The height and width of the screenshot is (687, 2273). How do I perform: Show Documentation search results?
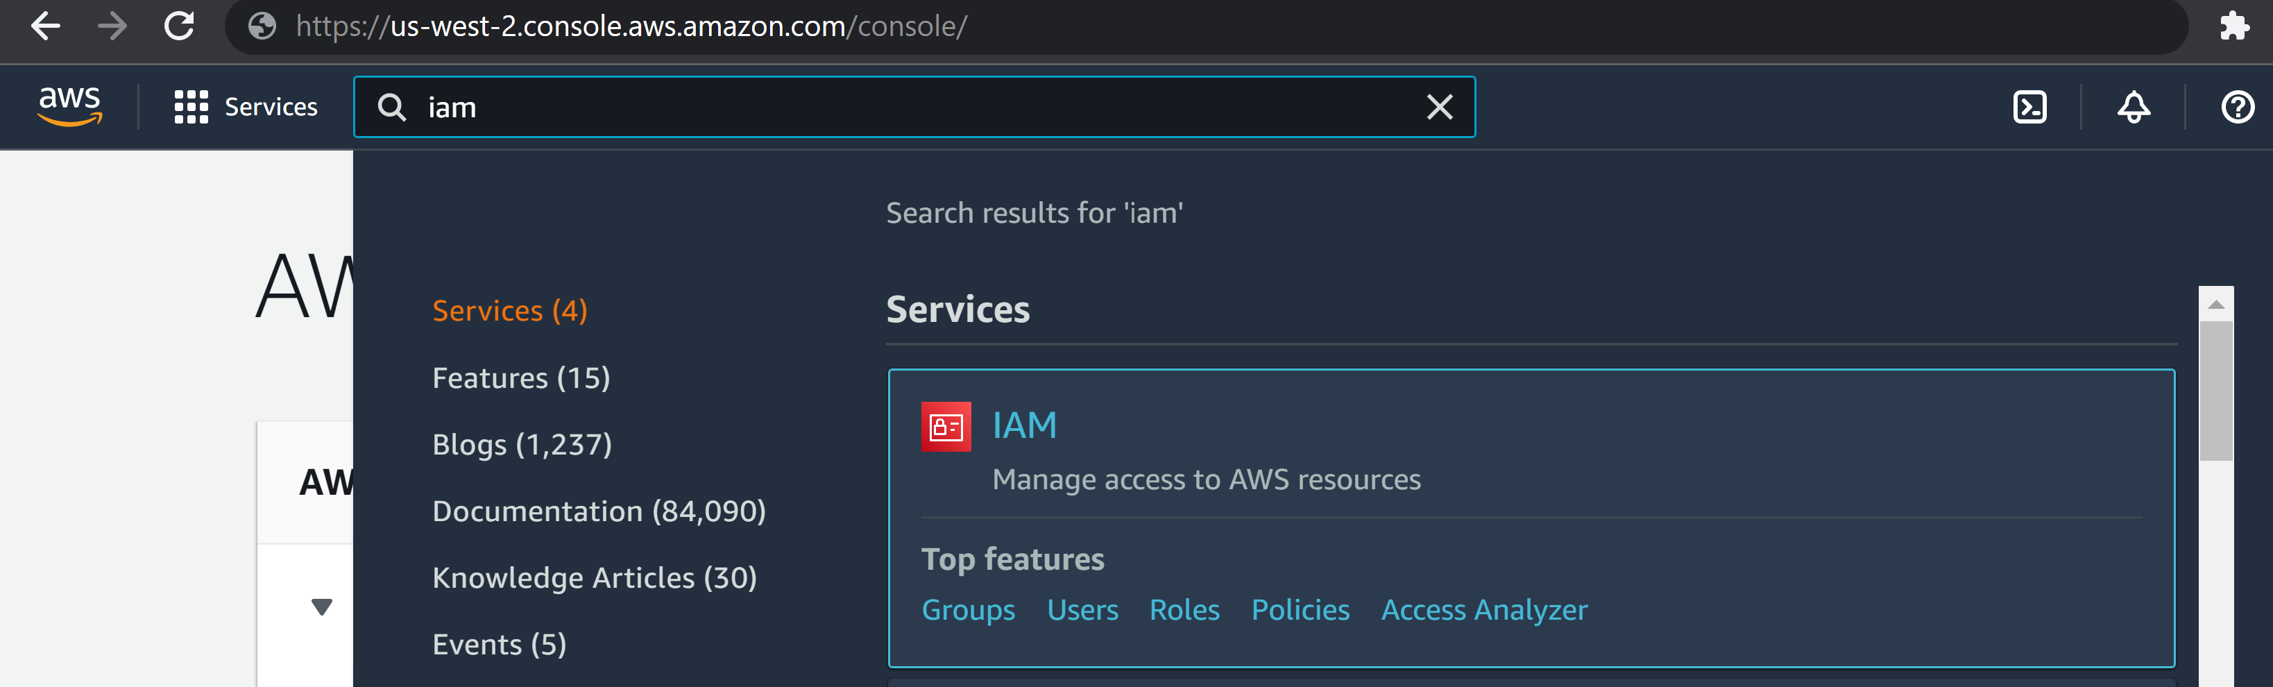tap(598, 511)
